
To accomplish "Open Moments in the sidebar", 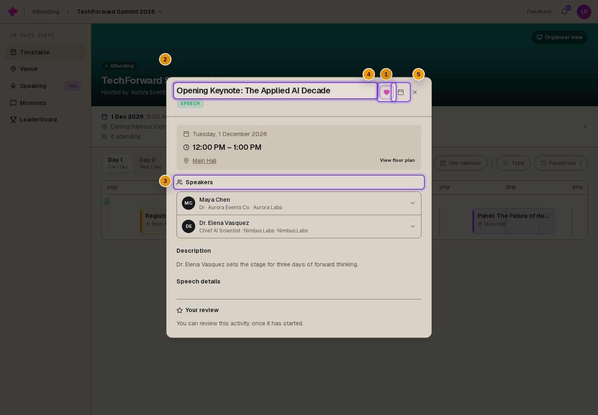I will pyautogui.click(x=46, y=103).
